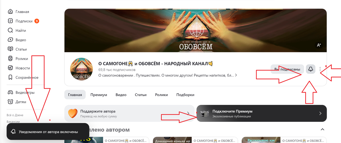
Task: Open Ролики from the sidebar
Action: coord(18,58)
